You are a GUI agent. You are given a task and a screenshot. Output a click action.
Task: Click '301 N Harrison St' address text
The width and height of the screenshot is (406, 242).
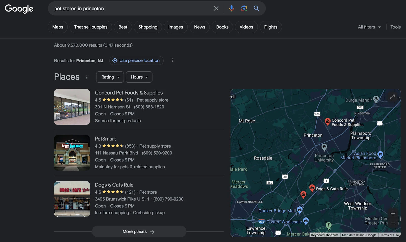tap(112, 107)
